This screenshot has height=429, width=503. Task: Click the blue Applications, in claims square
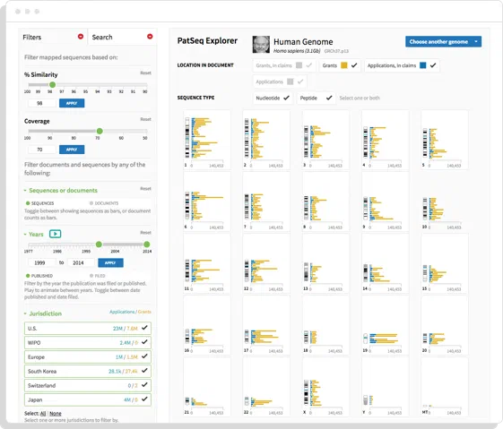click(423, 65)
